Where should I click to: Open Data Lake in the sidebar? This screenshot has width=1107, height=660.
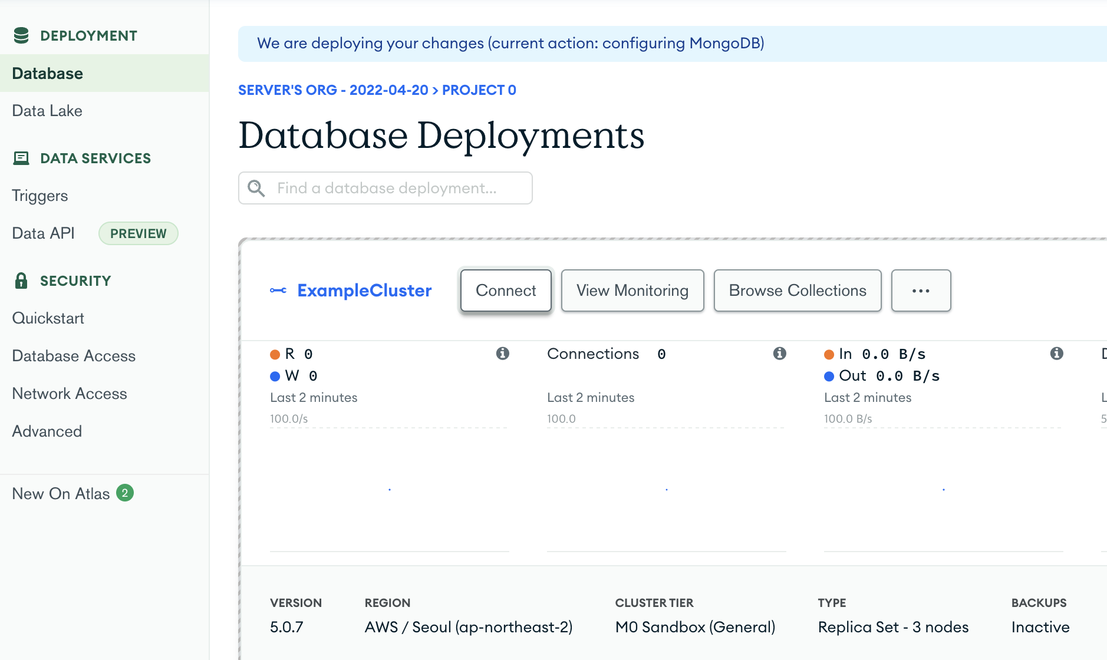47,111
